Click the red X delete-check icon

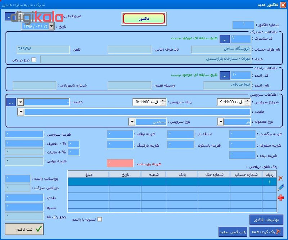click(x=281, y=178)
